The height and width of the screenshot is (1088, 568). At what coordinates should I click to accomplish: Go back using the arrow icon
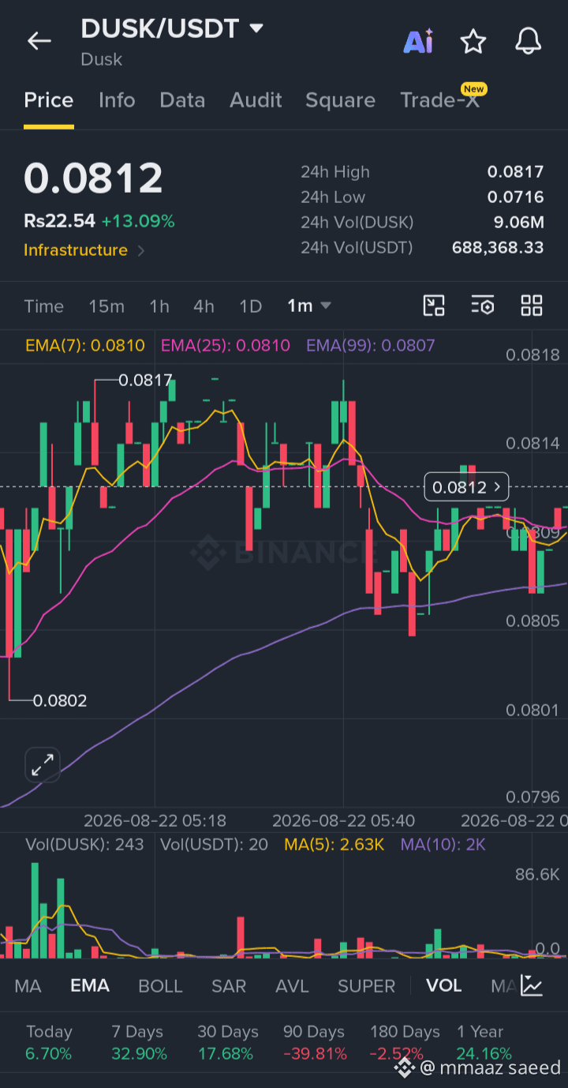coord(39,41)
